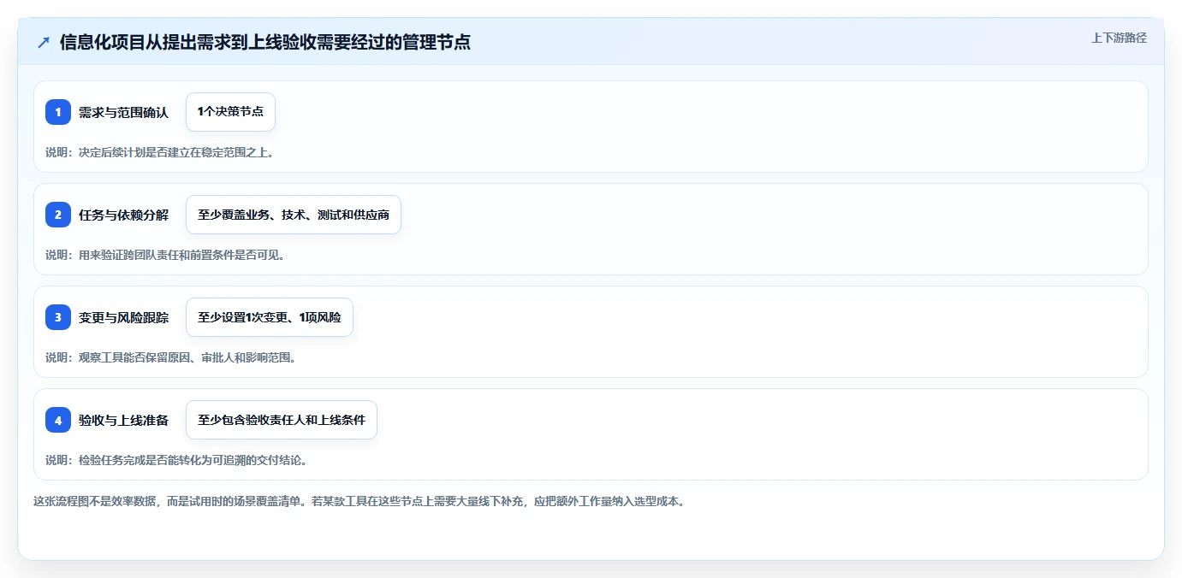Click step number 2 badge

pos(58,215)
